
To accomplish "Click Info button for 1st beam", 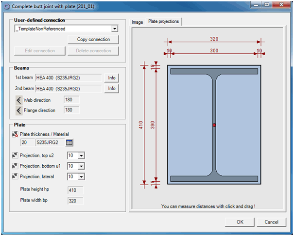I will [x=112, y=78].
